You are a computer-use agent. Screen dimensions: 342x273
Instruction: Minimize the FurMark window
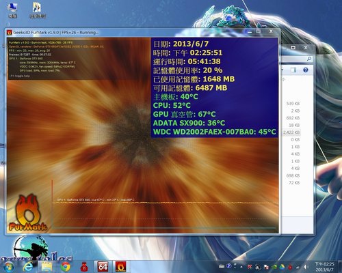250,32
